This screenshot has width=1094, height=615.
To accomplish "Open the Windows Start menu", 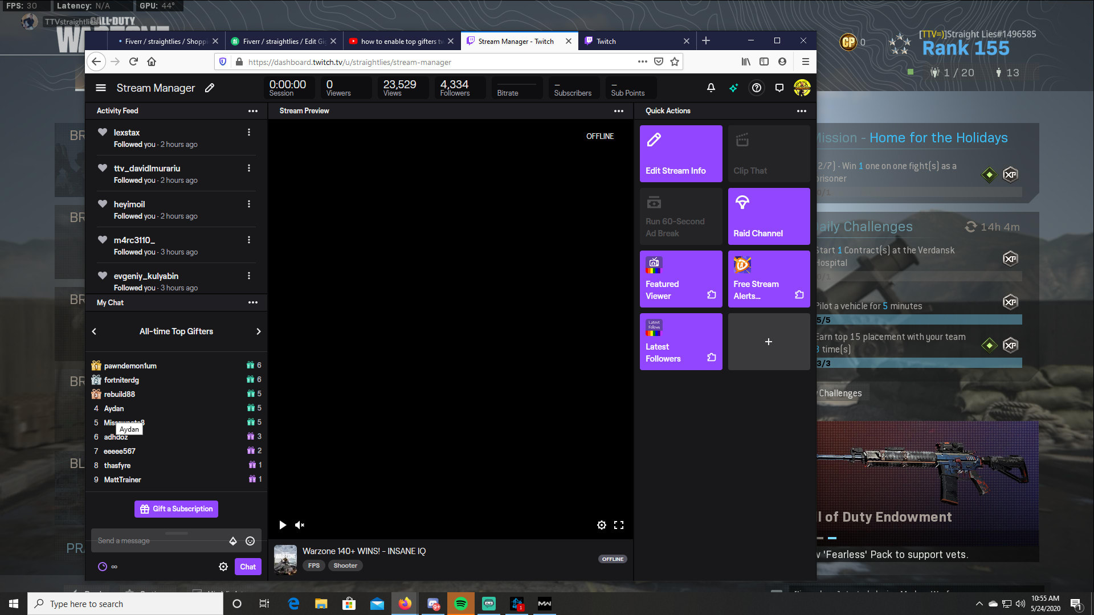I will [x=14, y=604].
